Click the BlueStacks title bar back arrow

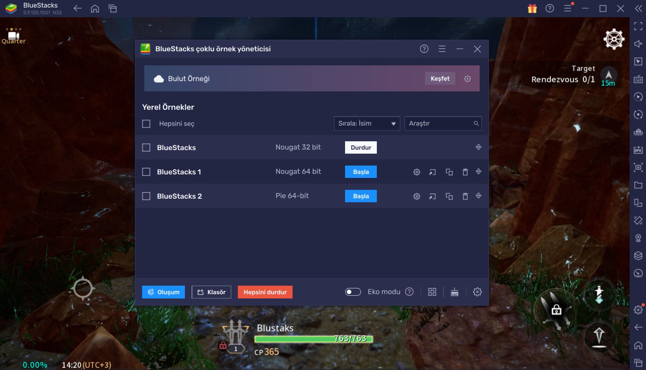pyautogui.click(x=78, y=8)
